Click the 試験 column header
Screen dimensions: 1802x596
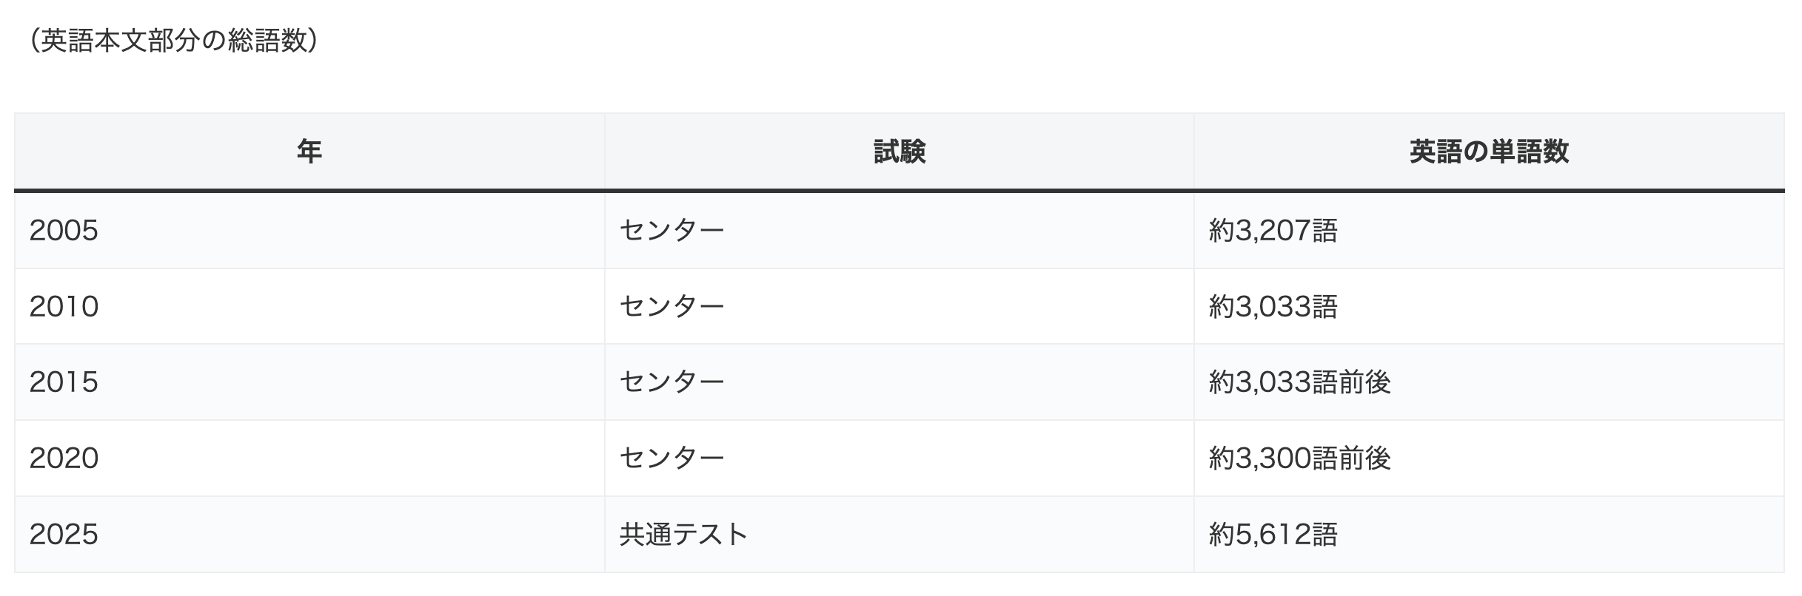coord(899,152)
